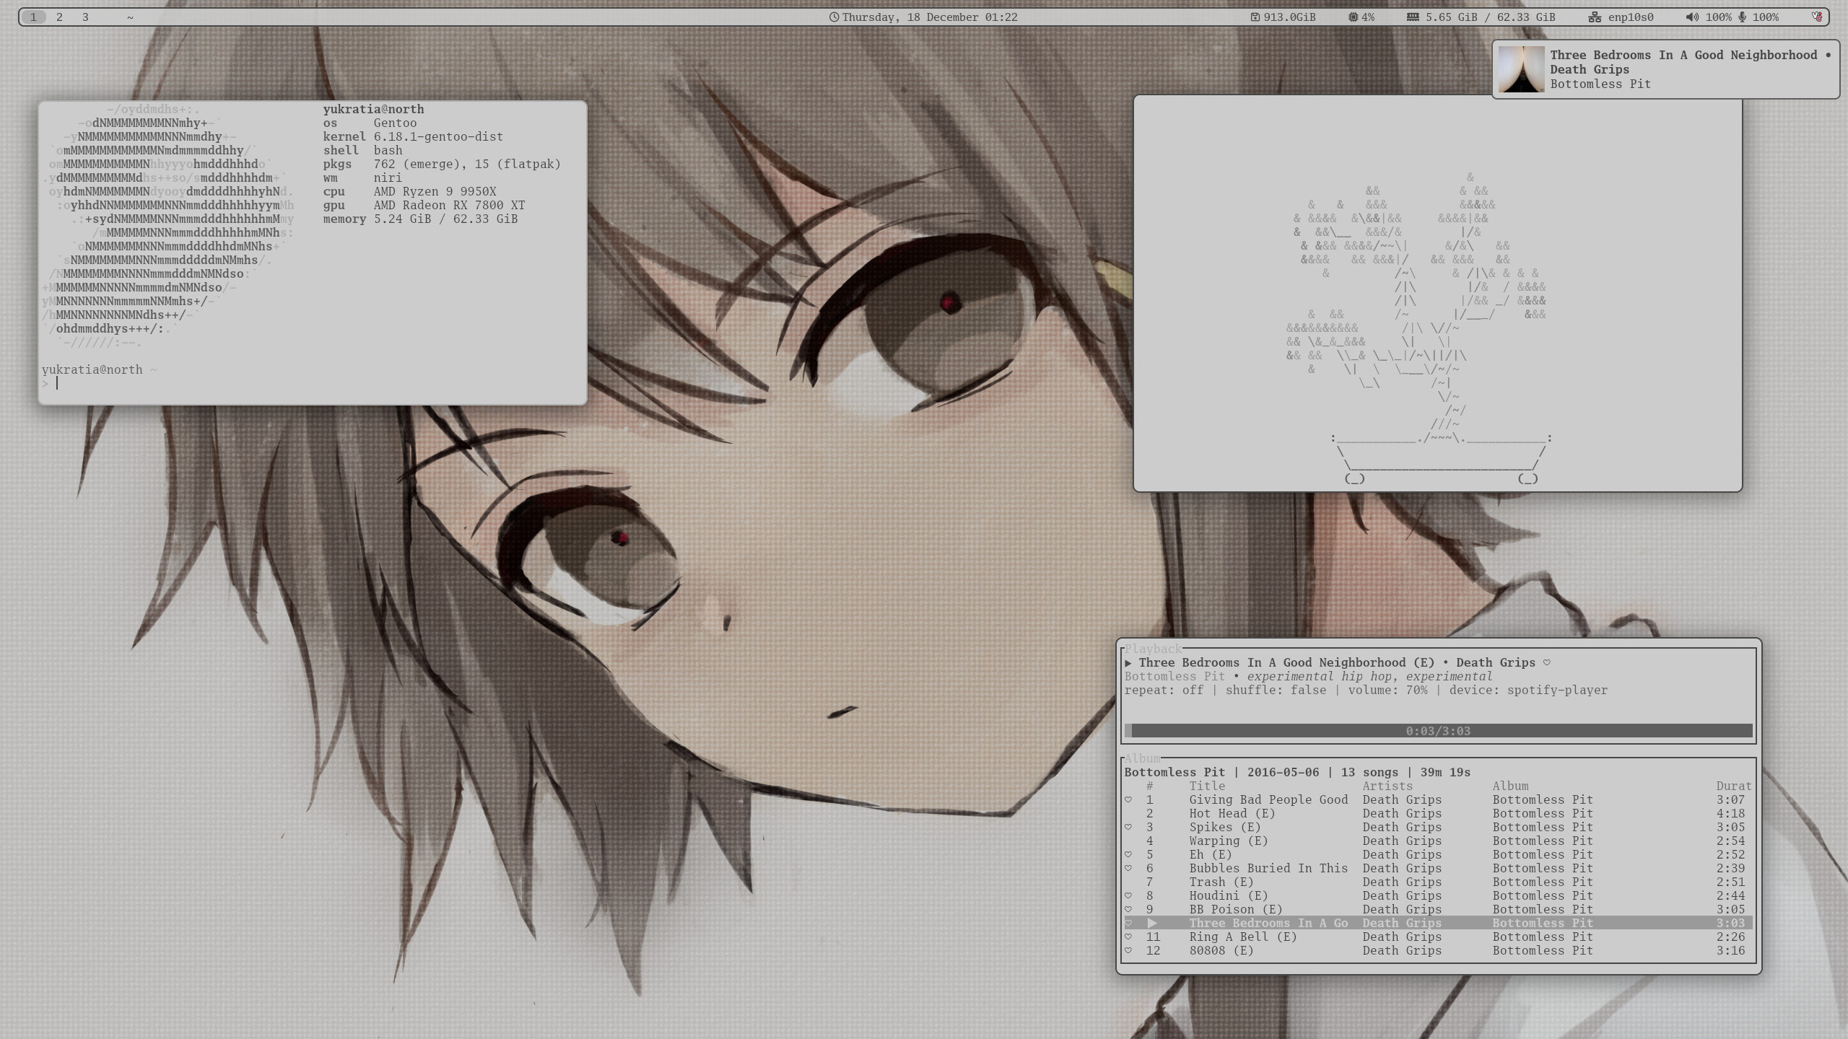Image resolution: width=1848 pixels, height=1039 pixels.
Task: Switch to workspace 2
Action: pyautogui.click(x=59, y=17)
